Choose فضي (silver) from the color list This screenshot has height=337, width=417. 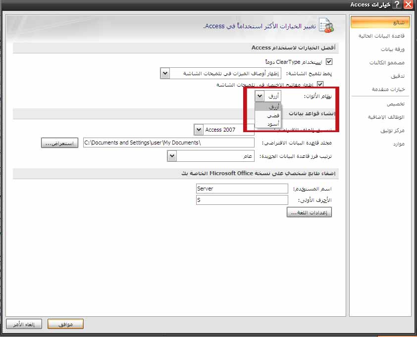[267, 116]
